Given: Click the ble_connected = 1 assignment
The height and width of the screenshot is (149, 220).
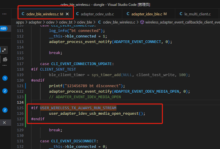Looking at the screenshot, I should coord(78,36).
